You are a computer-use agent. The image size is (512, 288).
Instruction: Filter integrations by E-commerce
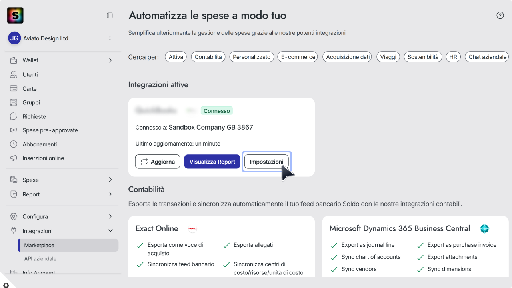click(x=298, y=57)
